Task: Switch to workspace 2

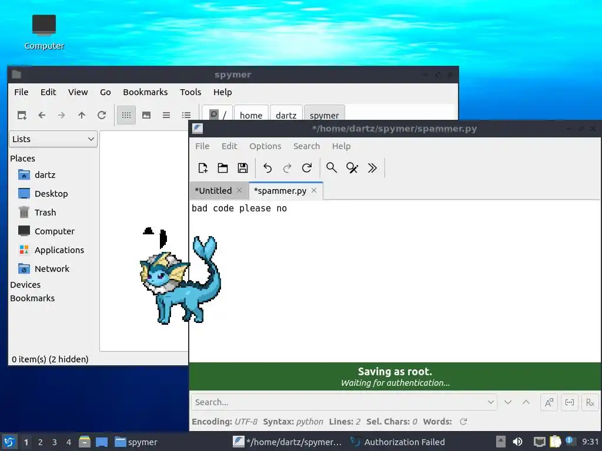Action: point(41,442)
